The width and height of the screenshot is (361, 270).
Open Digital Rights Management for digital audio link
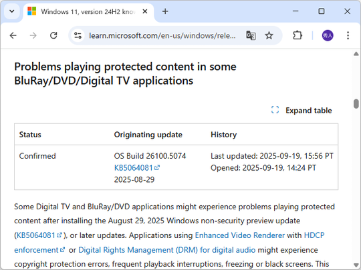point(167,250)
